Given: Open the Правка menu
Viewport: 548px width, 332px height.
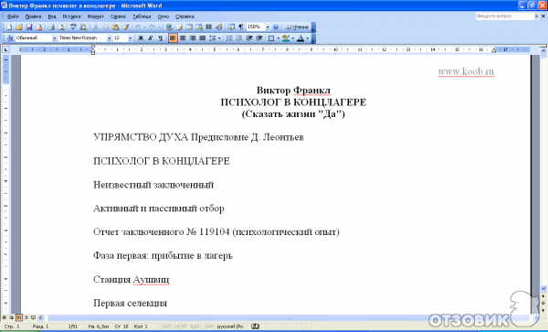Looking at the screenshot, I should click(33, 16).
